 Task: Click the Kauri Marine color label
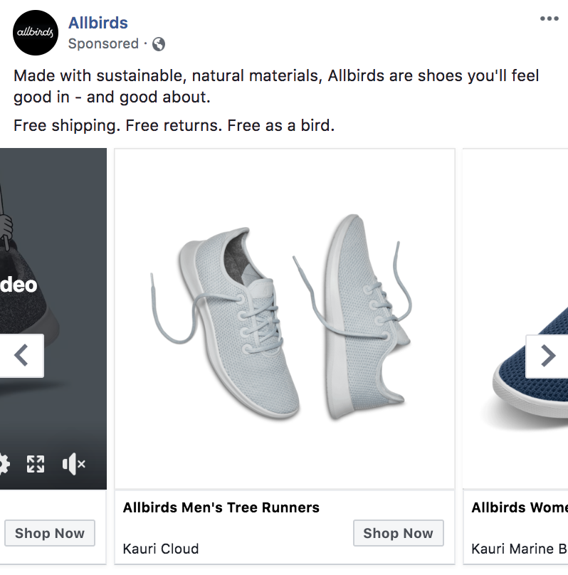click(519, 549)
